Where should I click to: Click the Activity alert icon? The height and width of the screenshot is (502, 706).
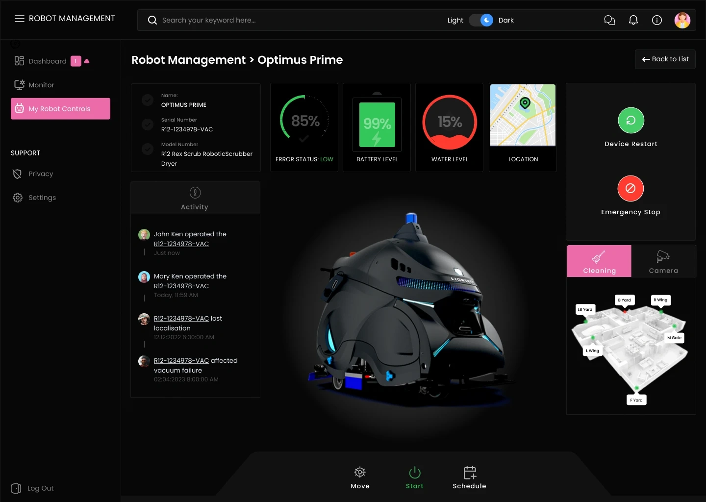pyautogui.click(x=195, y=193)
